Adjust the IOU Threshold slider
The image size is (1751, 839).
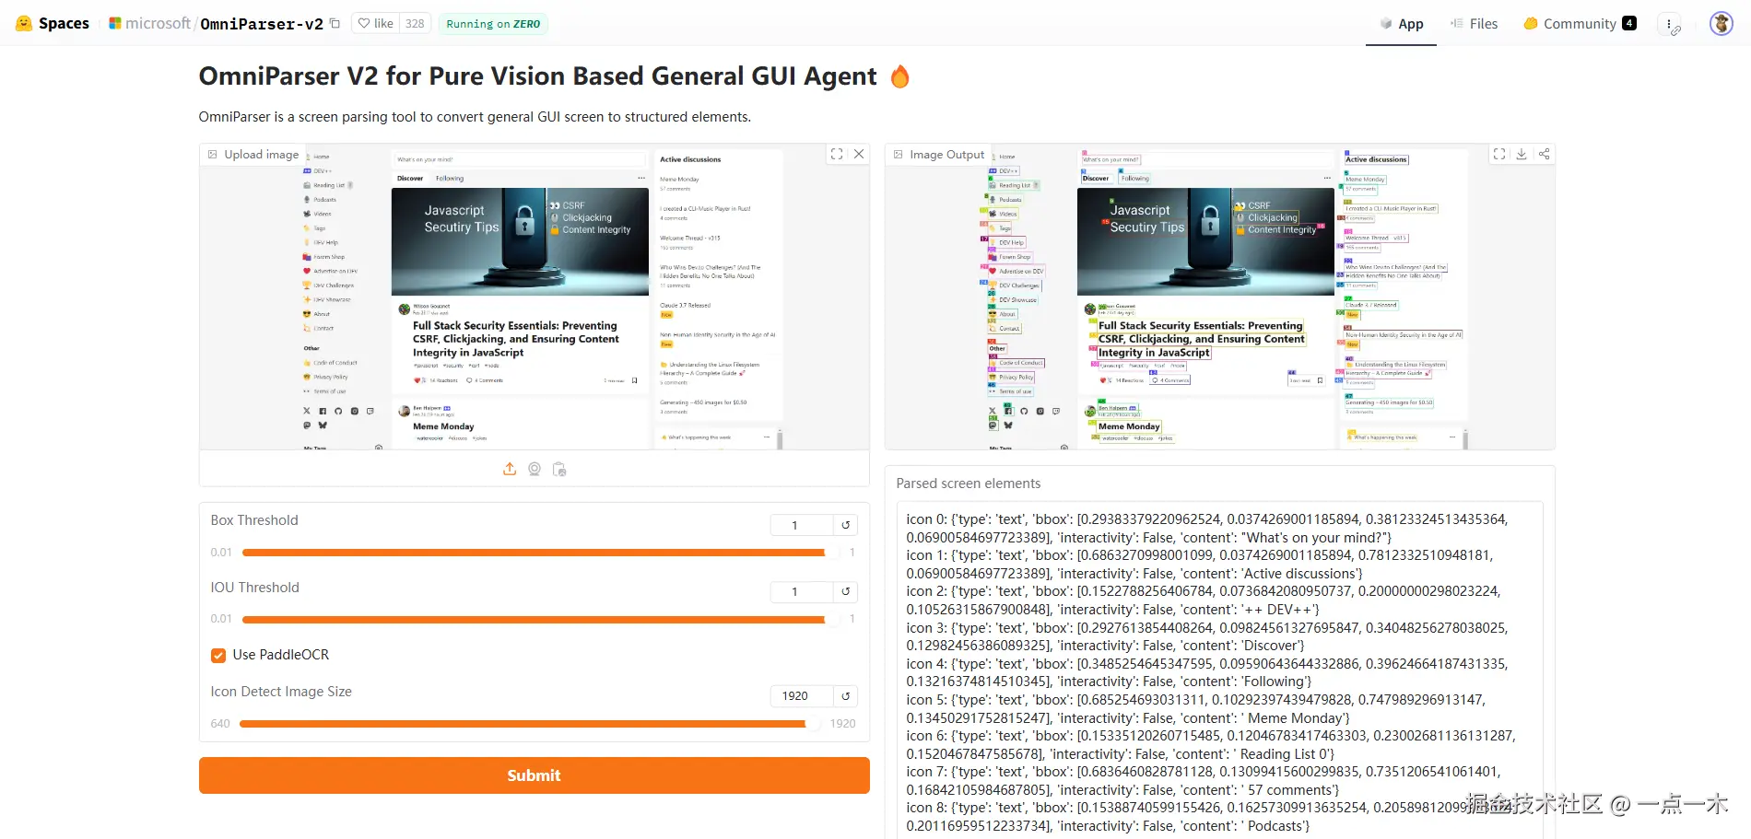[x=541, y=619]
